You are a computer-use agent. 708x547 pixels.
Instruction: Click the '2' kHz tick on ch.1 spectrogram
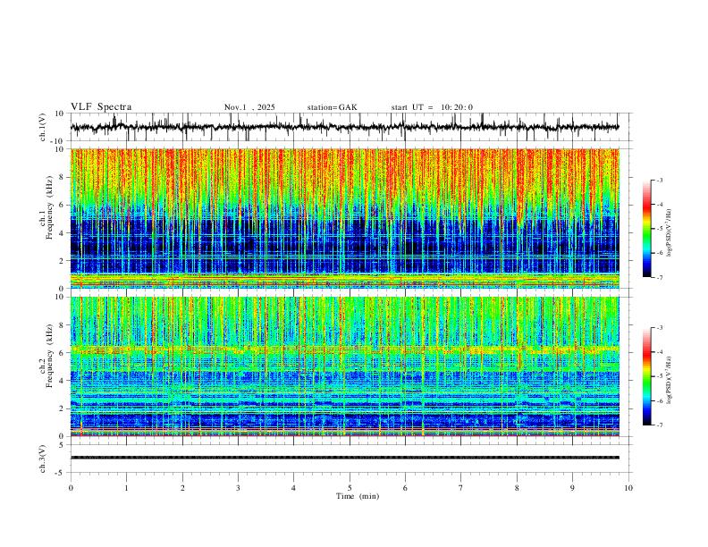pos(63,261)
